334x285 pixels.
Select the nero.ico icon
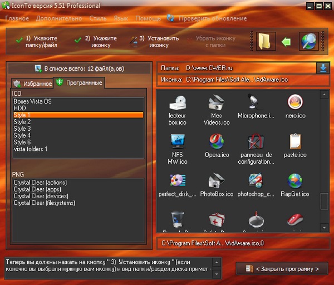point(295,107)
